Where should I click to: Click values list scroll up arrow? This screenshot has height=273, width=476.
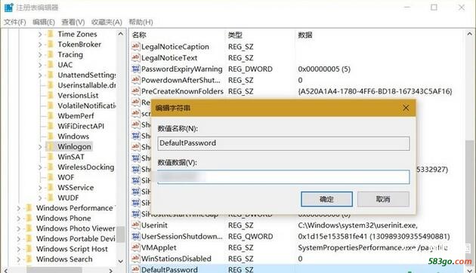(469, 34)
